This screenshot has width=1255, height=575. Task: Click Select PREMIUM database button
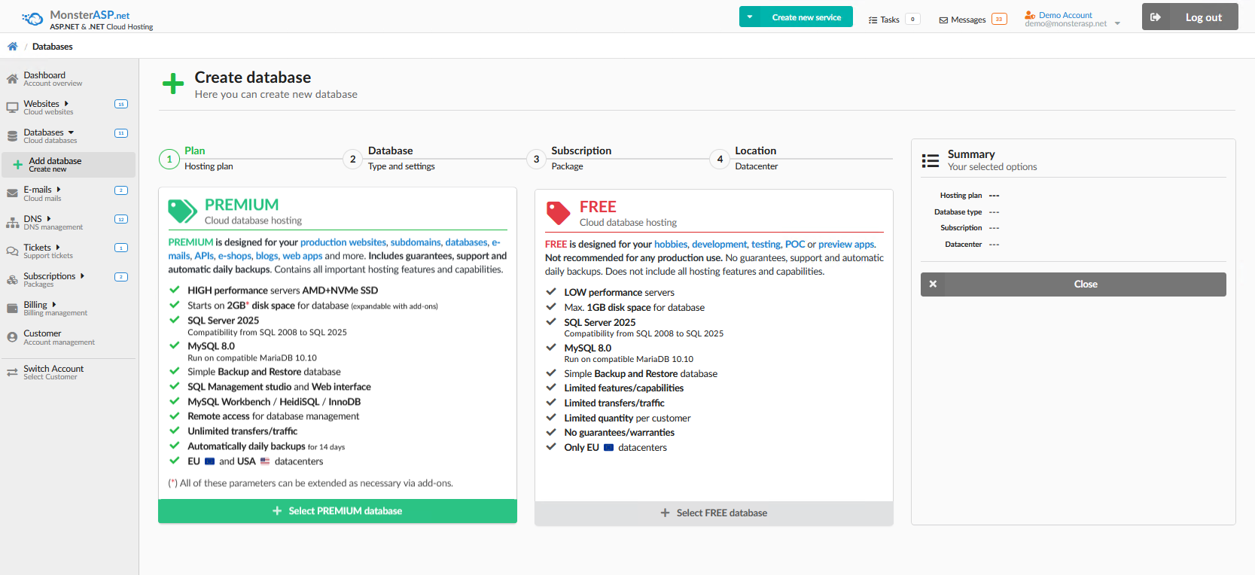(337, 511)
